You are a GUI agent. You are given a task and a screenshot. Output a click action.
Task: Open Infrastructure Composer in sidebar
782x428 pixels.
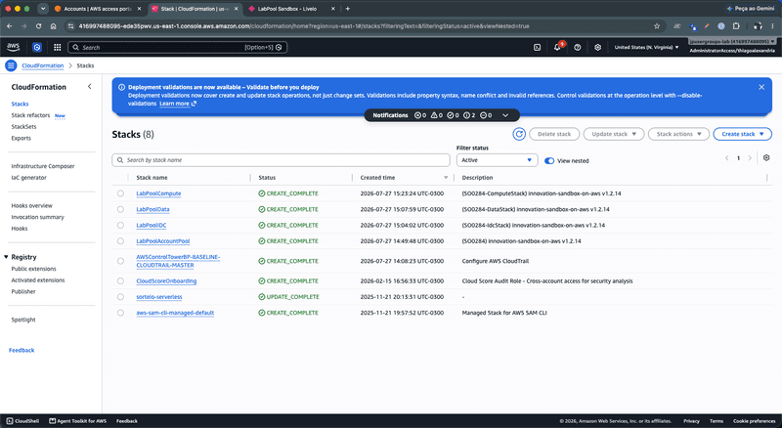click(43, 166)
